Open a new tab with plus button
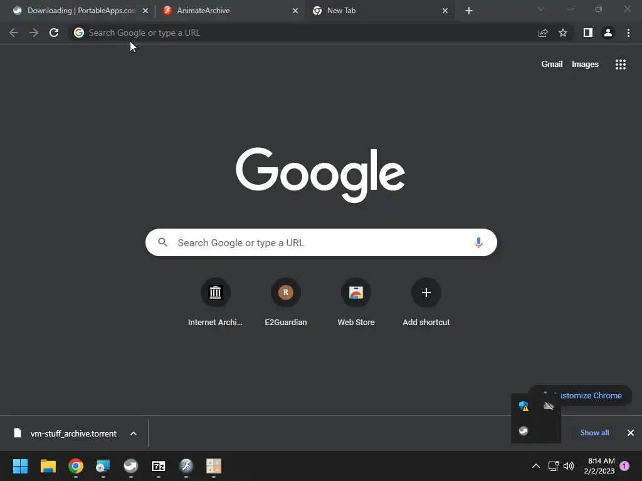 pyautogui.click(x=469, y=11)
